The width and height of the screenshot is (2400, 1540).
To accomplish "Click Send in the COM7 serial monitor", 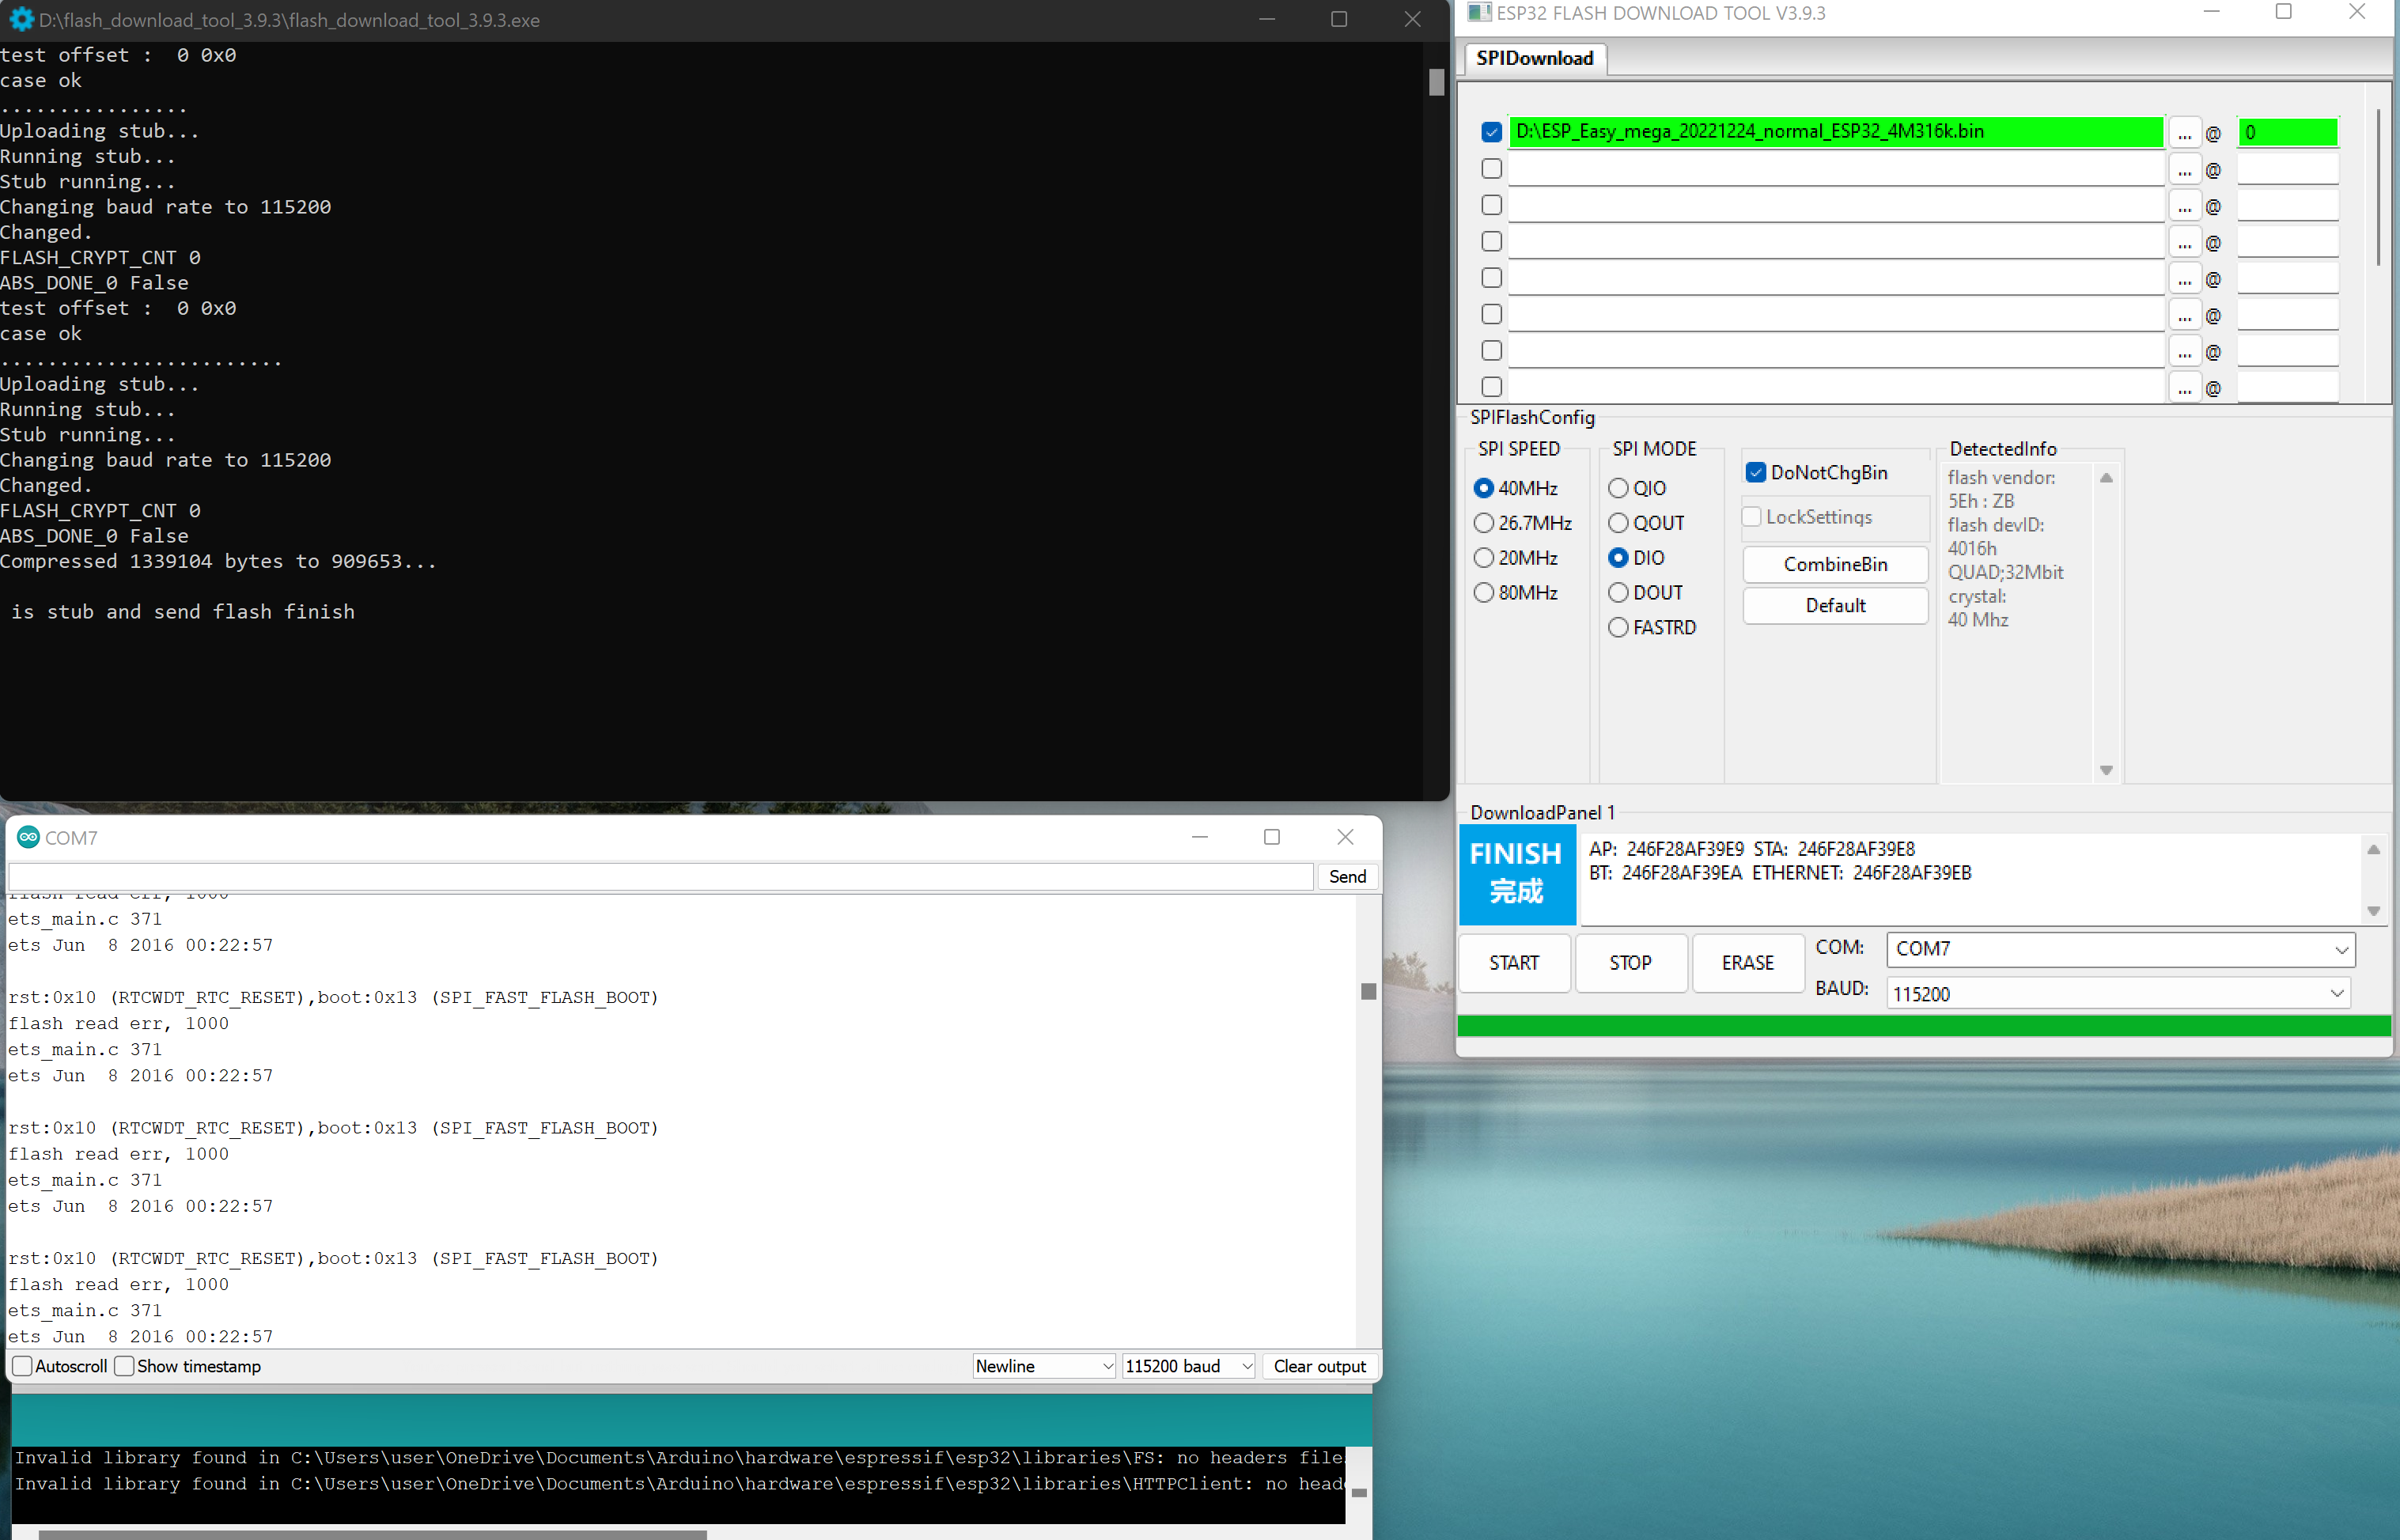I will click(1347, 877).
